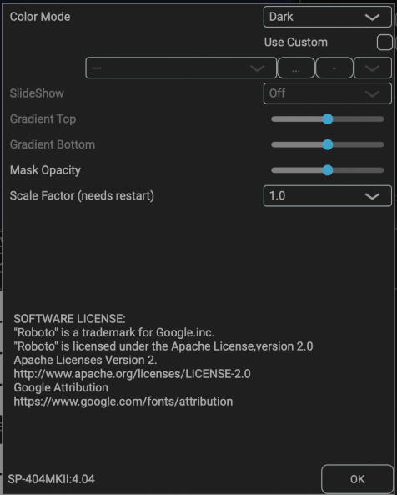Open the Scale Factor dropdown
This screenshot has height=495, width=397.
[327, 195]
